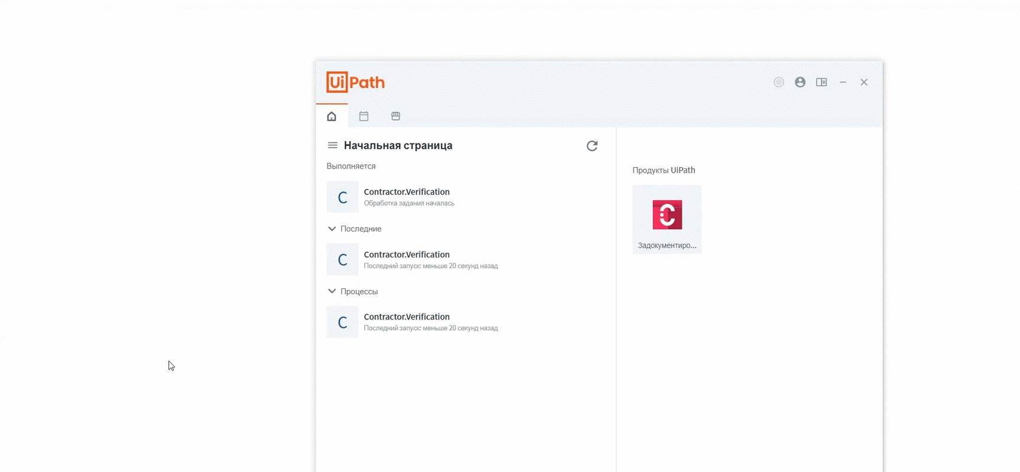Click Последний запуск text under Процессы
1020x472 pixels.
point(431,328)
